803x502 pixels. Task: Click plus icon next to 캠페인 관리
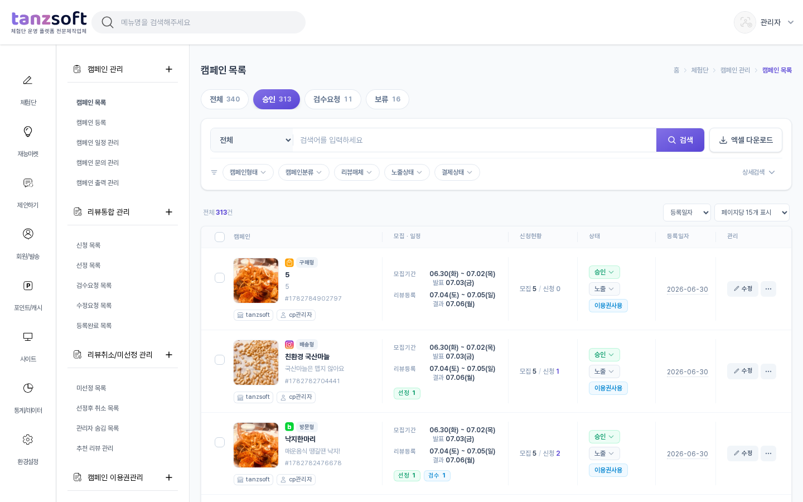(169, 69)
